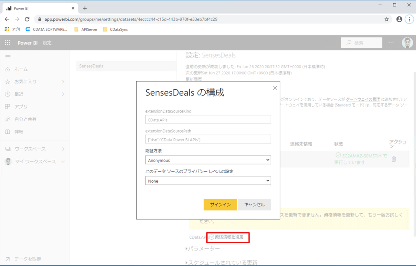Click the 検索 search box
416x266 pixels.
coord(362,43)
